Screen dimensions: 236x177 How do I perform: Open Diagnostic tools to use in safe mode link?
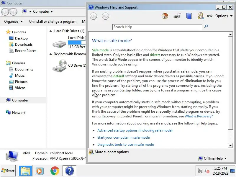tap(126, 145)
